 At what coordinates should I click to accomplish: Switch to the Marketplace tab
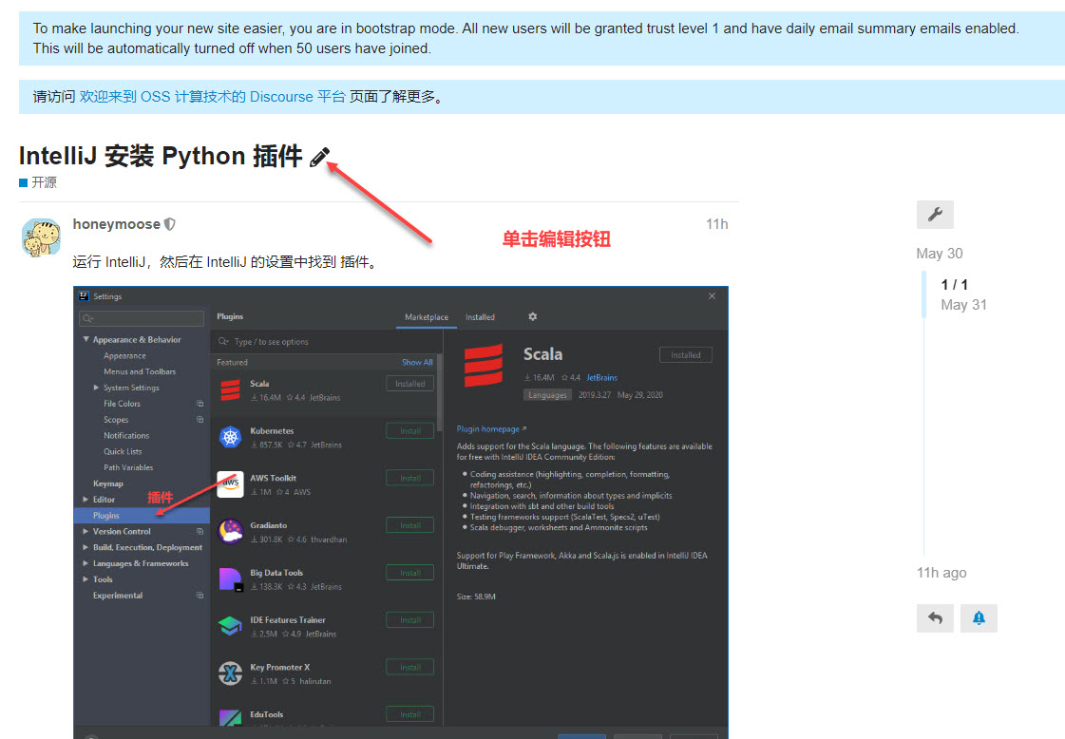(427, 317)
